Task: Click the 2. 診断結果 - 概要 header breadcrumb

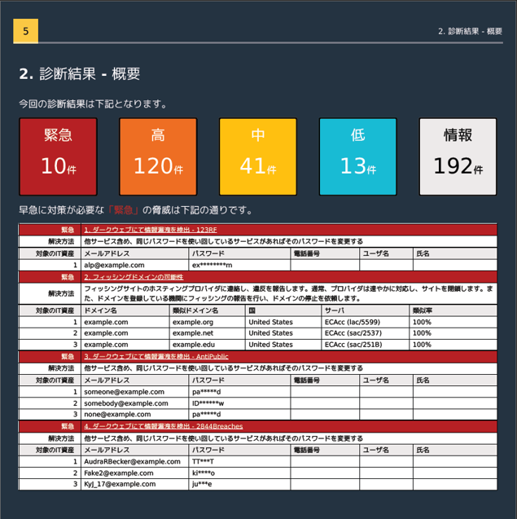Action: pyautogui.click(x=469, y=32)
